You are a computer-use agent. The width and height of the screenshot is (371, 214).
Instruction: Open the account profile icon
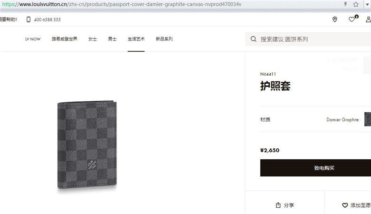click(x=368, y=19)
